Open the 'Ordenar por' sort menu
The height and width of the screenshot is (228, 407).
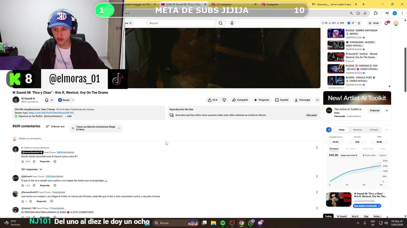[x=55, y=127]
